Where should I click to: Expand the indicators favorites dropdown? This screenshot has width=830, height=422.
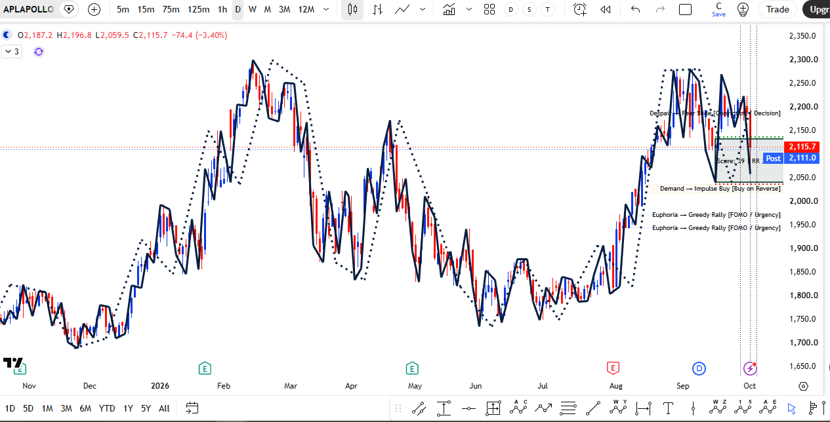[468, 9]
